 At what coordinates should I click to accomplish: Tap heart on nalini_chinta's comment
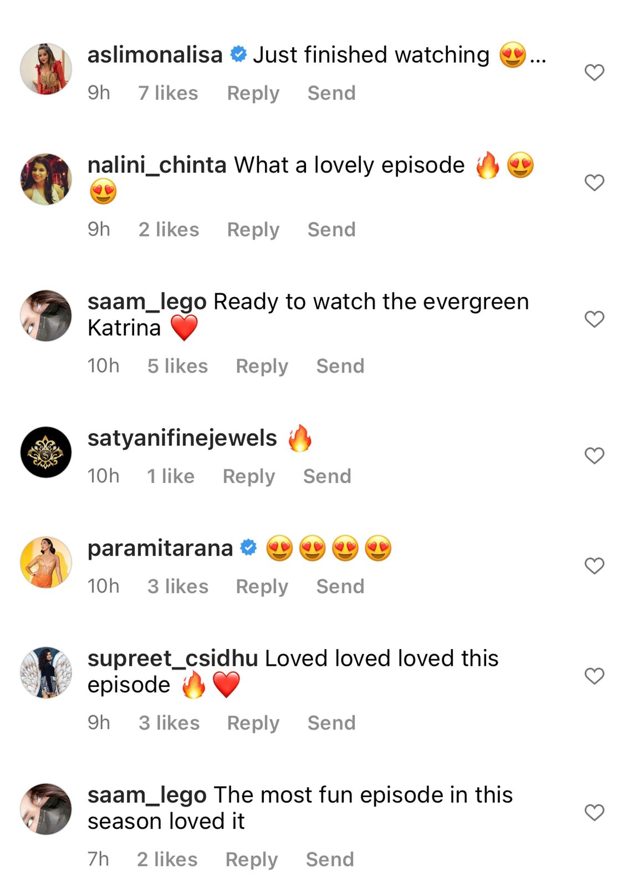(594, 182)
